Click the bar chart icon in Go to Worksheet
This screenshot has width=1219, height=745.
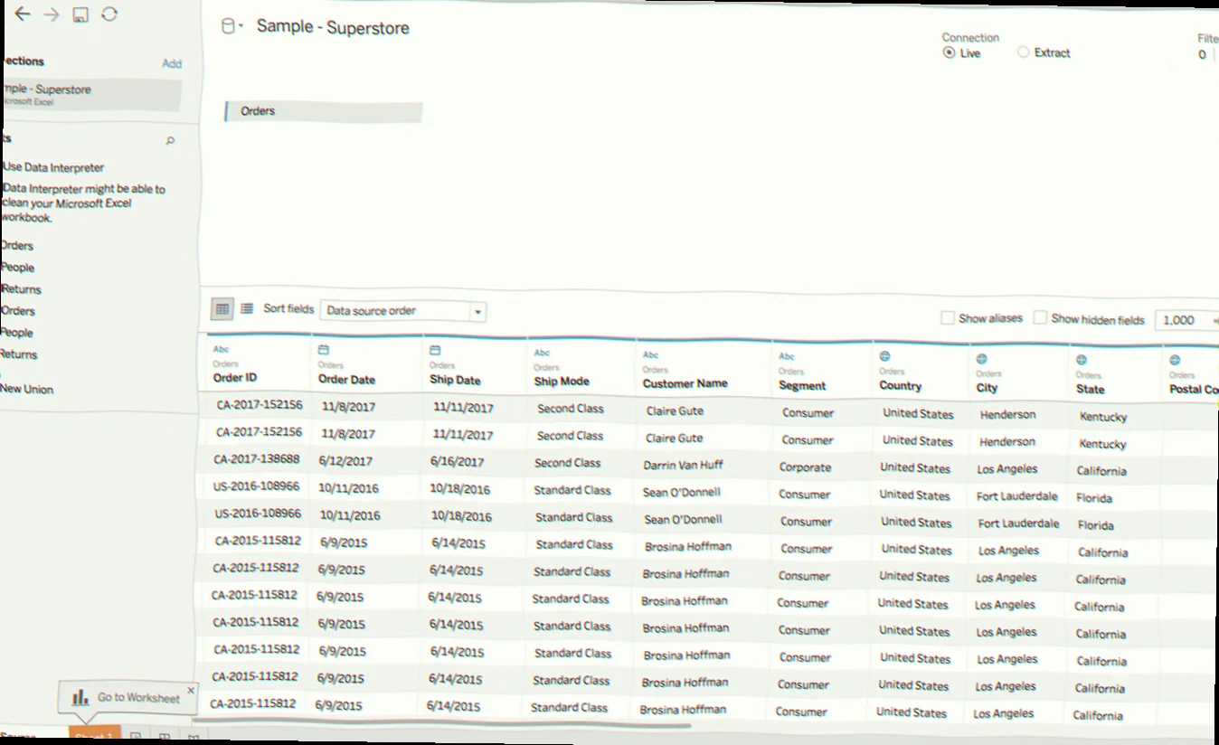click(x=80, y=697)
